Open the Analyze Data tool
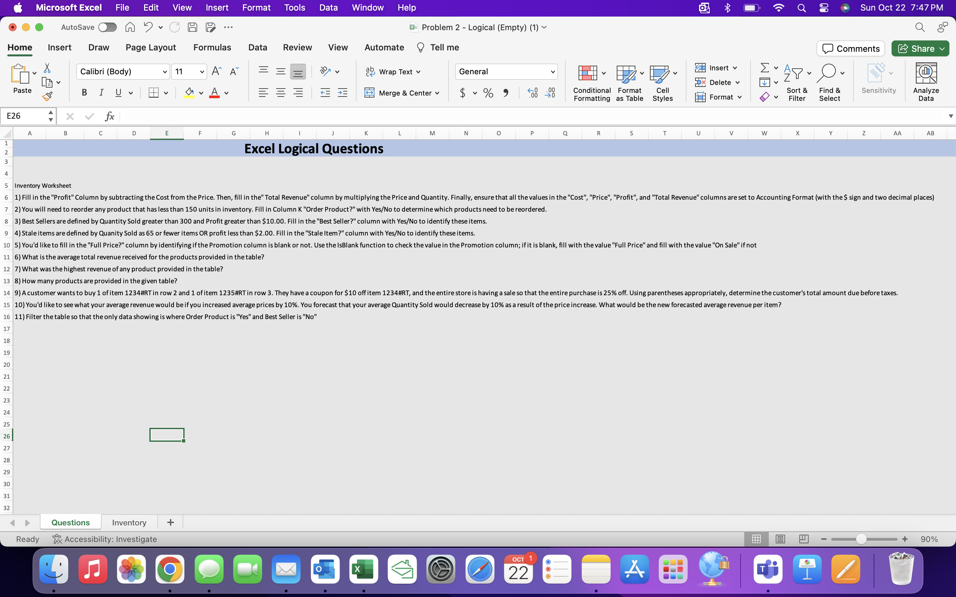The height and width of the screenshot is (597, 956). pyautogui.click(x=925, y=82)
